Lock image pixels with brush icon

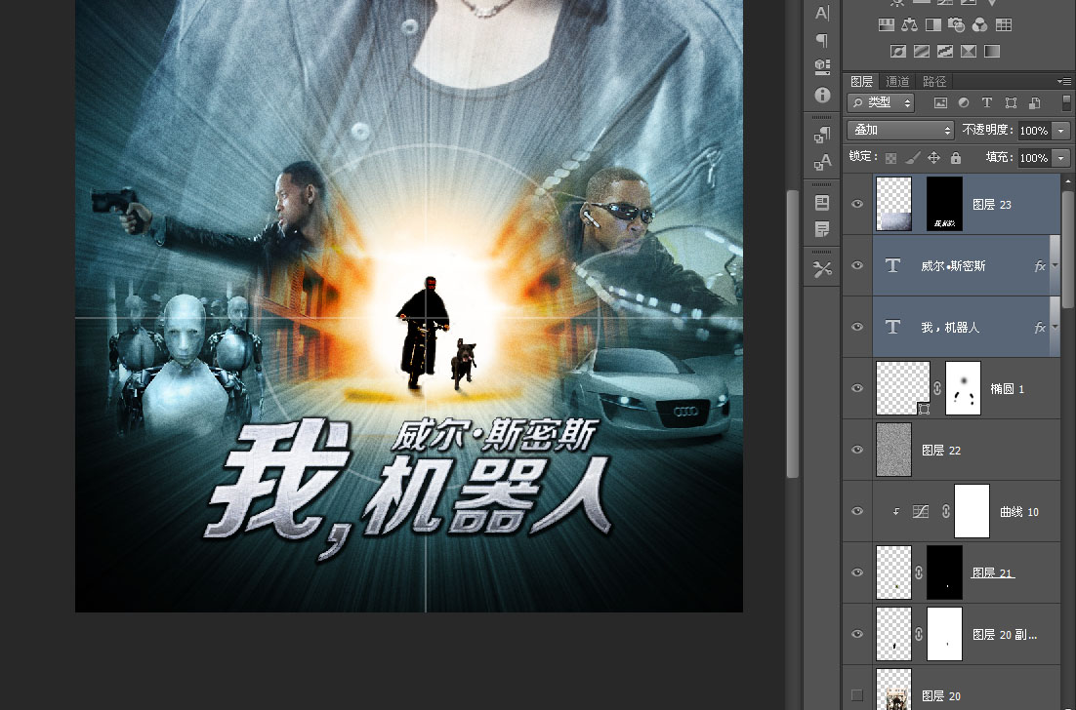pyautogui.click(x=912, y=158)
